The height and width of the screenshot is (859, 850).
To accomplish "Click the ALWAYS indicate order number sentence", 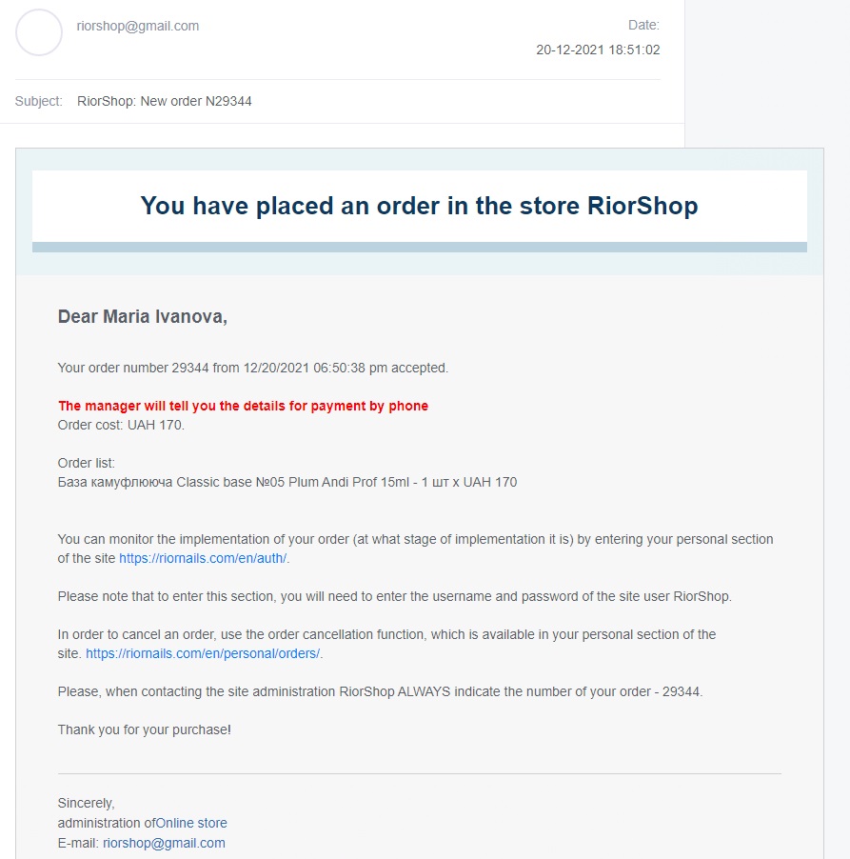I will [380, 691].
